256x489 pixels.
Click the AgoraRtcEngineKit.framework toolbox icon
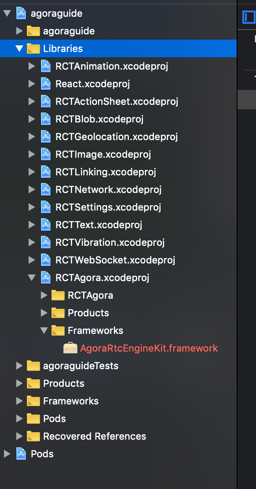70,348
